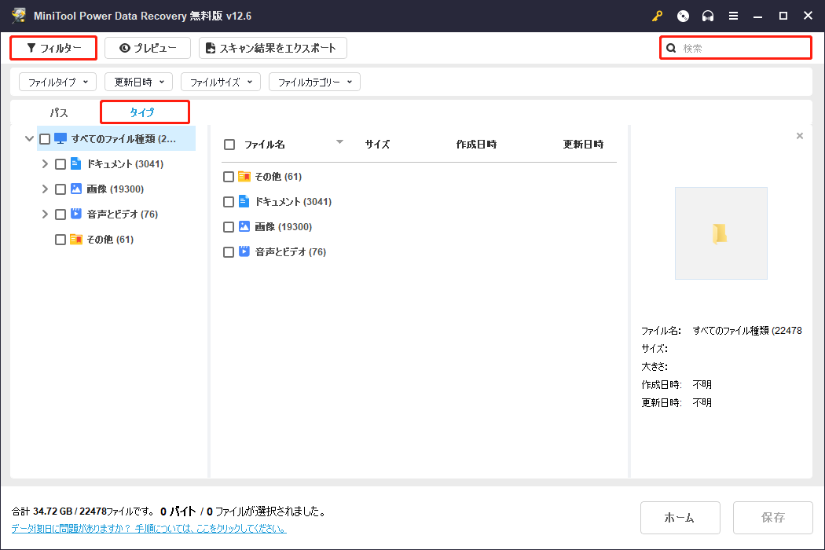Tick the その他 (61) checkbox in left tree
This screenshot has width=825, height=550.
60,240
